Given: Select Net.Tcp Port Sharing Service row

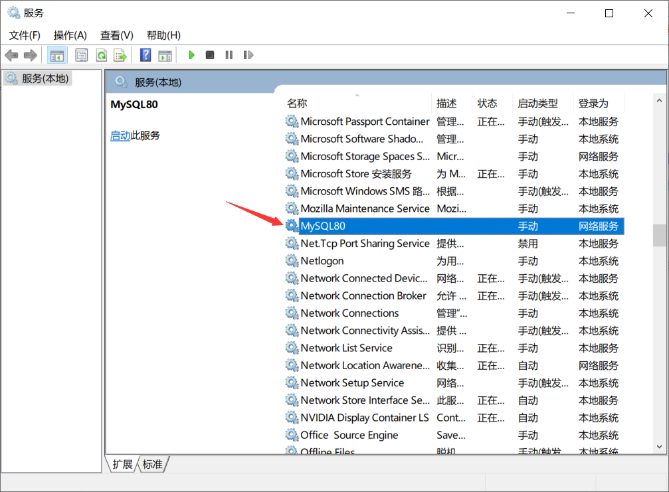Looking at the screenshot, I should tap(454, 244).
